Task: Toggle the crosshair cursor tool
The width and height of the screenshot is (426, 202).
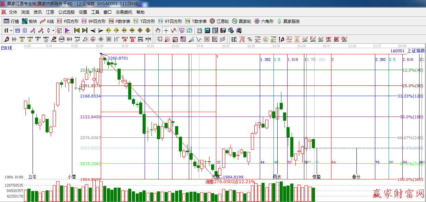Action: point(166,30)
